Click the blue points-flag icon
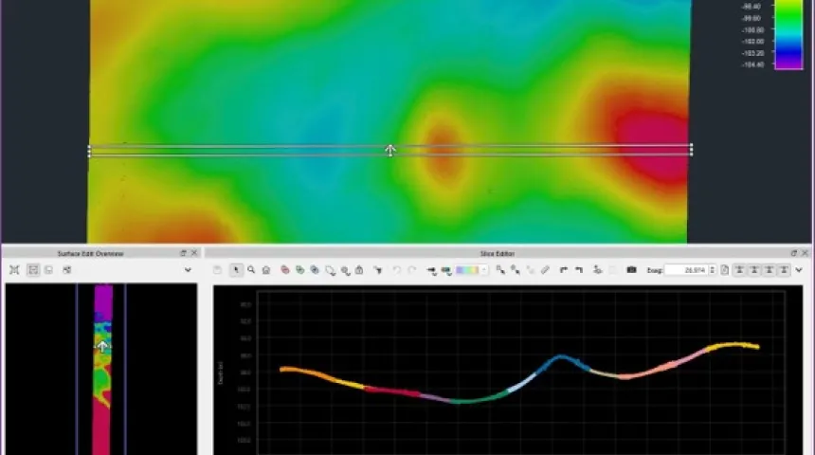Image resolution: width=815 pixels, height=455 pixels. click(315, 270)
